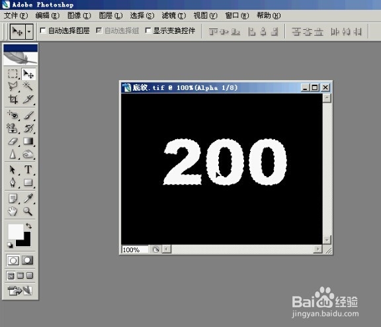Switch to Full Screen Mode
The image size is (381, 327).
coord(30,276)
